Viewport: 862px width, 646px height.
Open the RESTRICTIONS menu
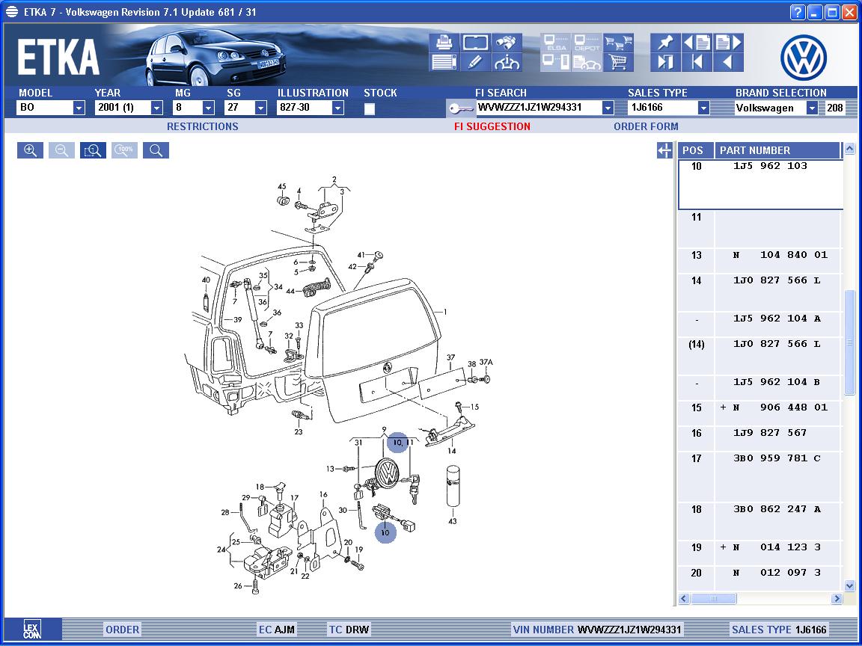(x=203, y=126)
